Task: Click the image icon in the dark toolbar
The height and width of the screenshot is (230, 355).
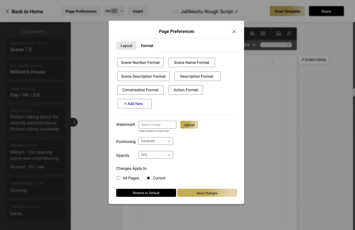Action: point(278,33)
